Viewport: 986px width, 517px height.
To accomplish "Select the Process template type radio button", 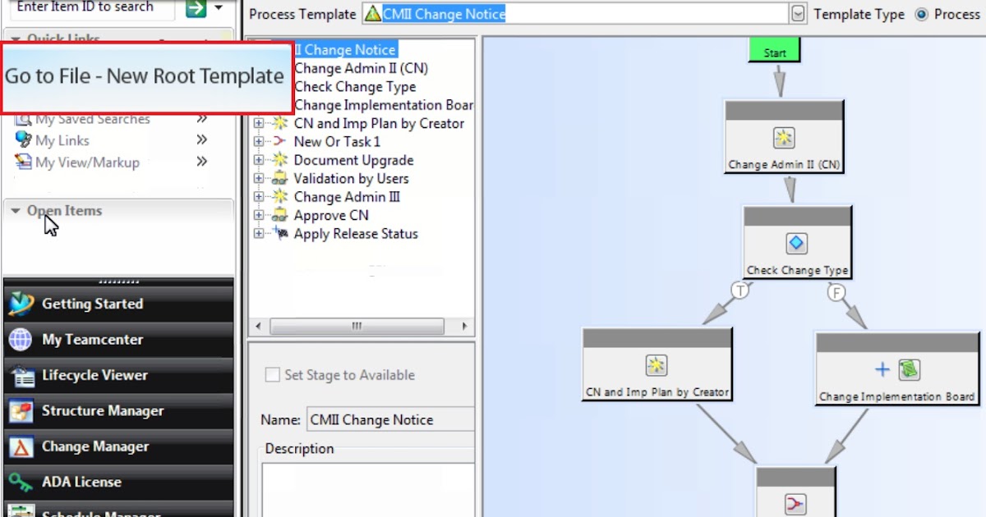I will (x=921, y=15).
